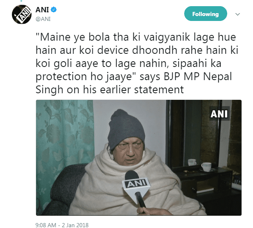
Task: Click the '2 Jan 2018' date text
Action: coord(75,225)
